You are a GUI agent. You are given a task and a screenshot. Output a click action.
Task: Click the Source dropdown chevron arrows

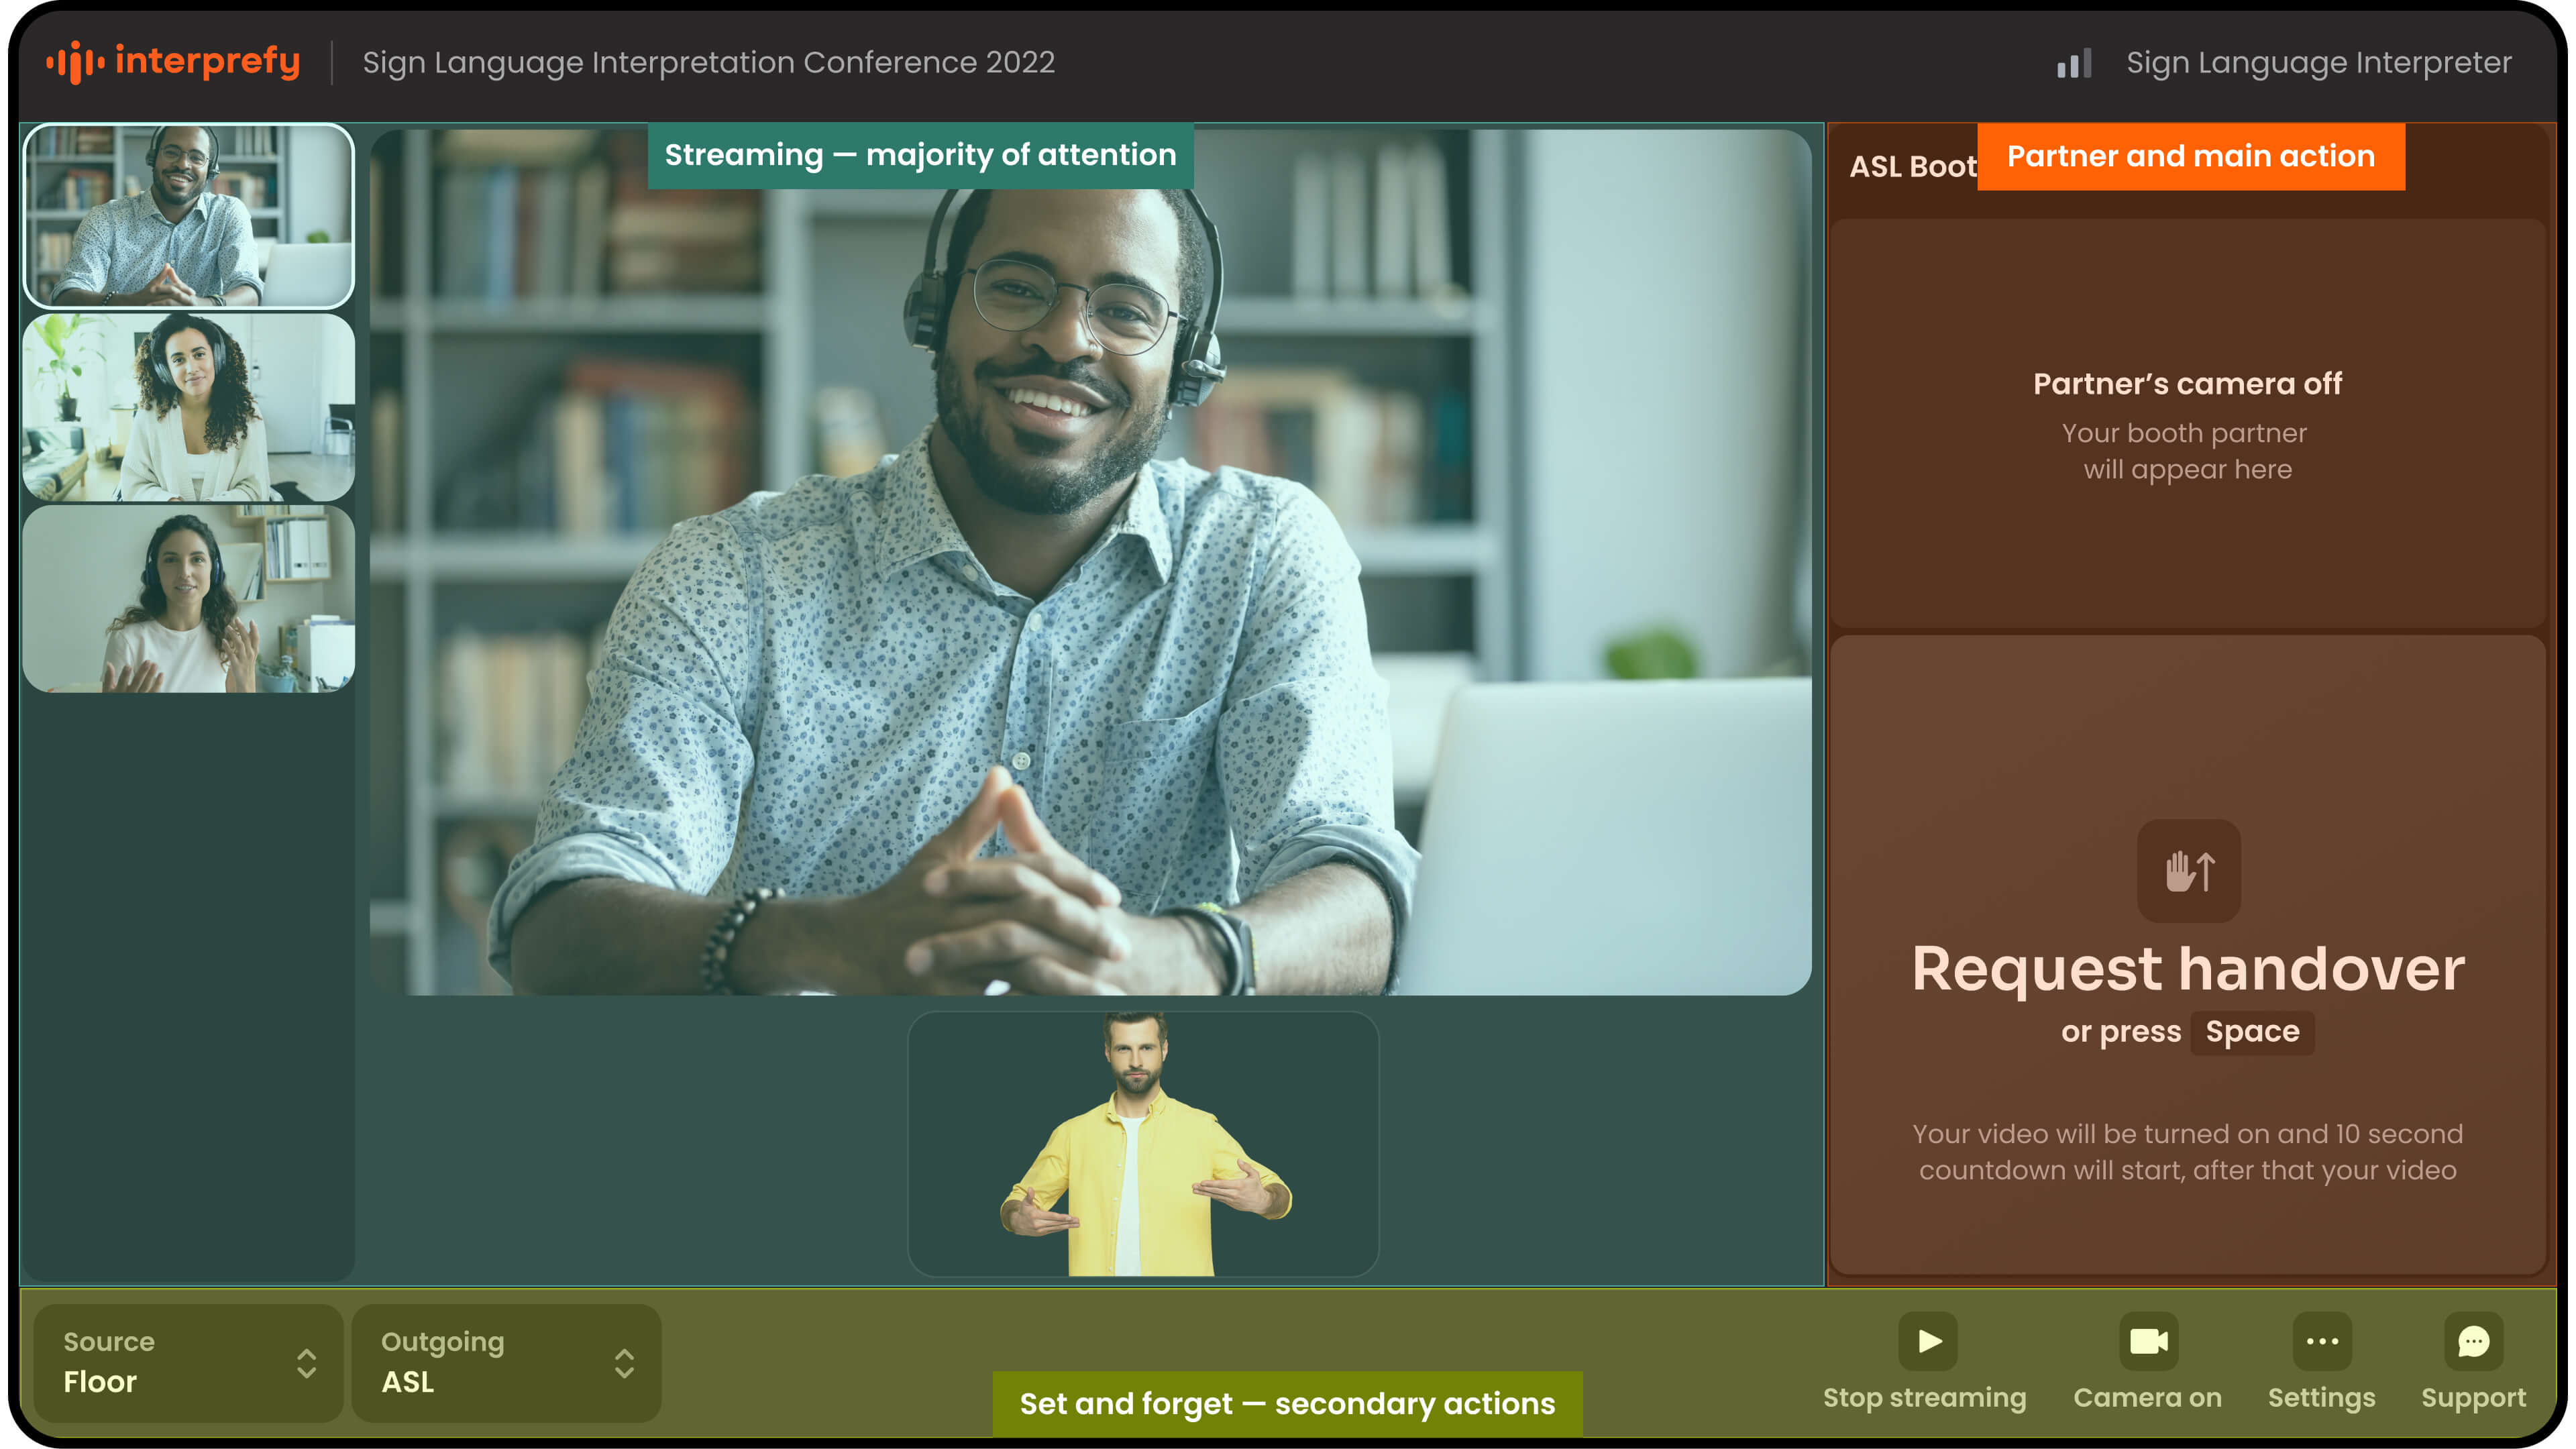coord(307,1363)
